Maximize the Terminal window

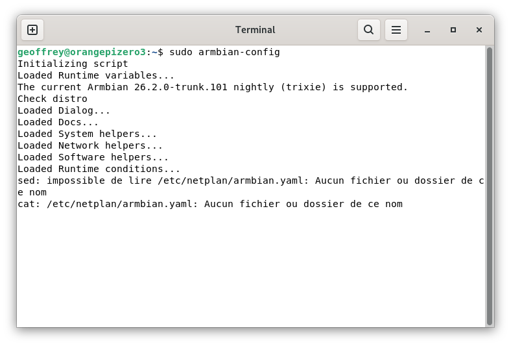[453, 30]
